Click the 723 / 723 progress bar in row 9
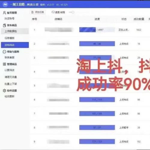 click(x=97, y=142)
